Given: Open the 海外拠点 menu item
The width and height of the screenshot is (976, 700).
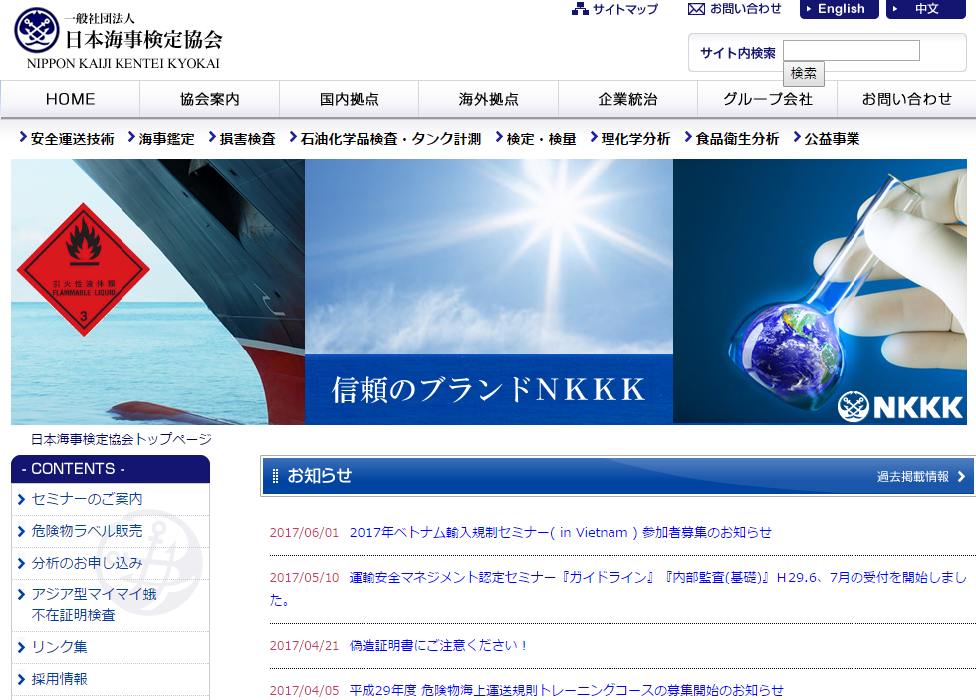Looking at the screenshot, I should click(489, 99).
